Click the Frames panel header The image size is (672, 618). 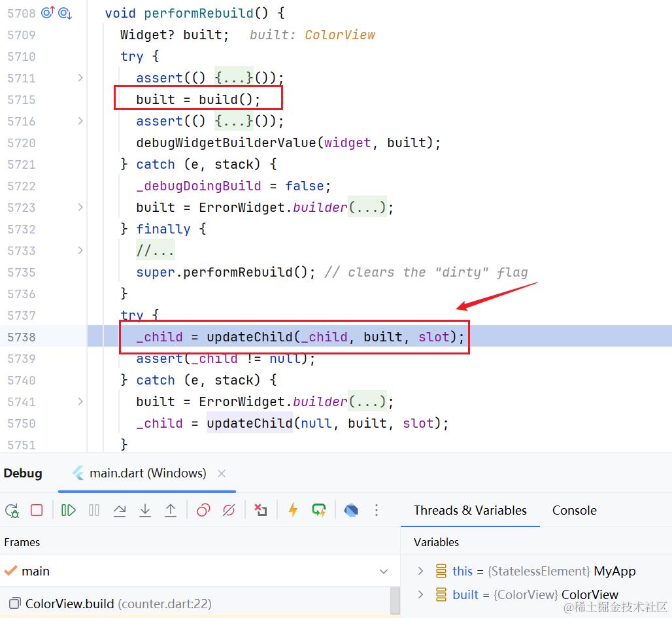(x=22, y=542)
